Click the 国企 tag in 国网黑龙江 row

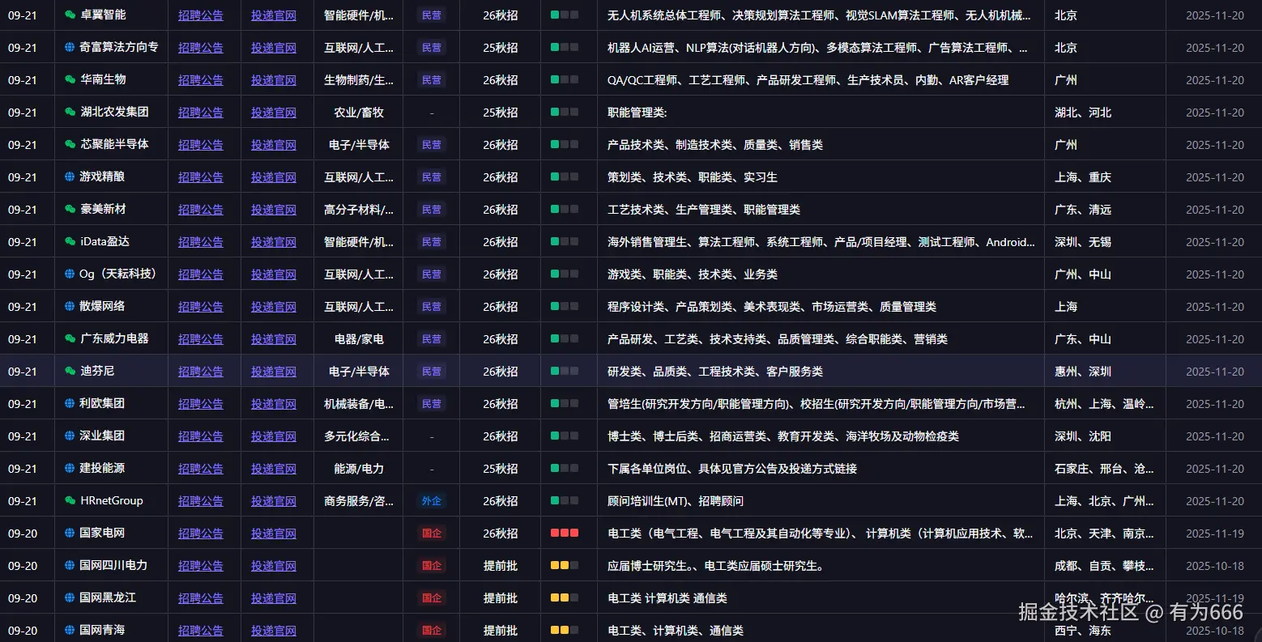coord(432,598)
